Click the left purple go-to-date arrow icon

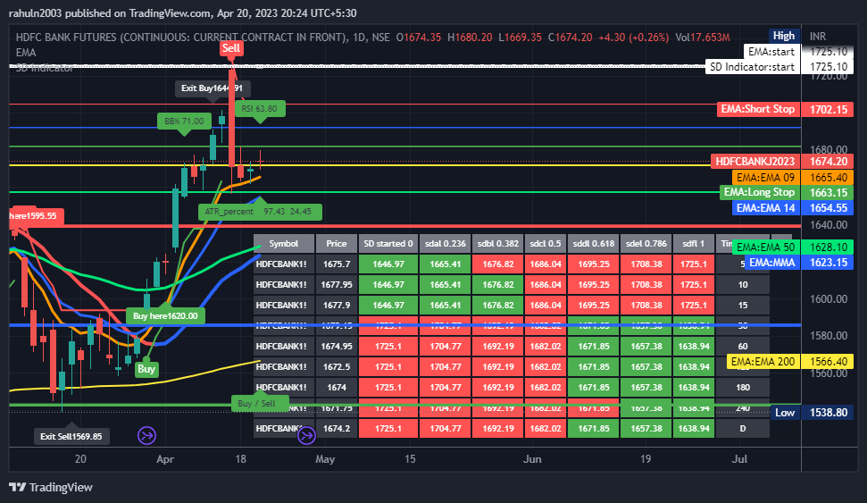pos(146,435)
